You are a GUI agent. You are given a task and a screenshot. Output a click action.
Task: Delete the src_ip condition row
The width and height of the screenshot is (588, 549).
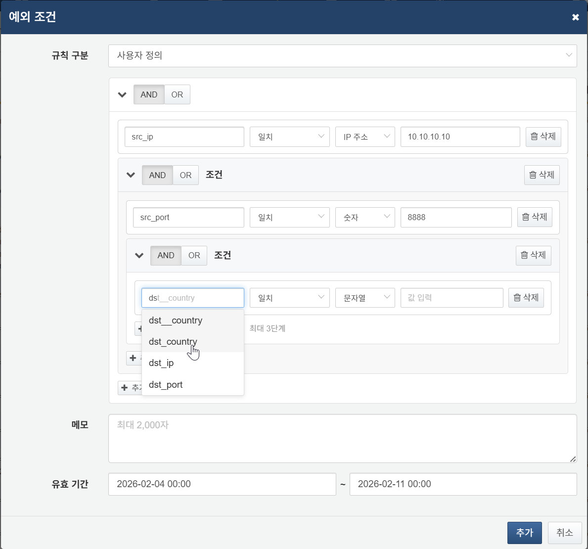tap(543, 137)
